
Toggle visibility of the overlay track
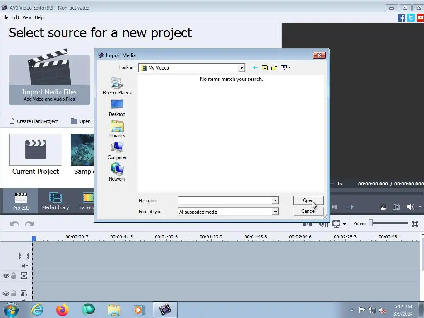coord(6,294)
